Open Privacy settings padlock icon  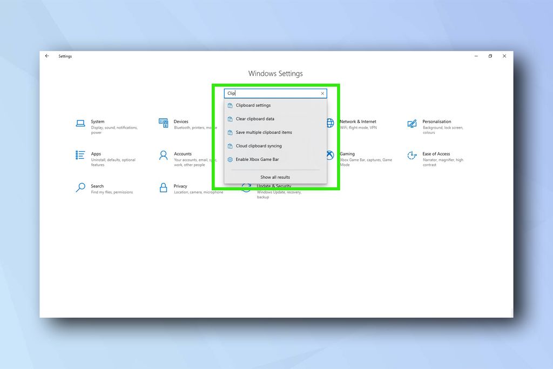163,188
